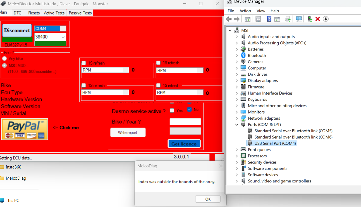Click the USB Serial Port (COM4) plug icon
Viewport: 361px width, 207px height.
coord(250,143)
